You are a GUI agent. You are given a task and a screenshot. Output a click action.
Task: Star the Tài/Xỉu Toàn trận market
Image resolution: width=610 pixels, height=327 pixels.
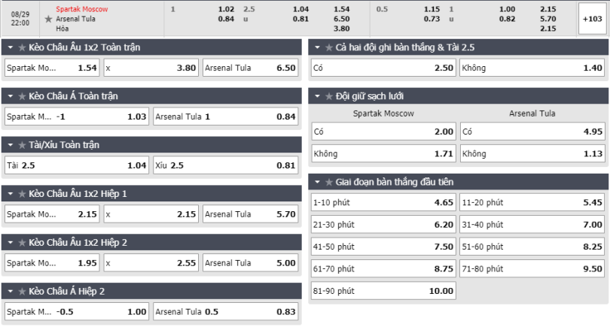click(22, 145)
